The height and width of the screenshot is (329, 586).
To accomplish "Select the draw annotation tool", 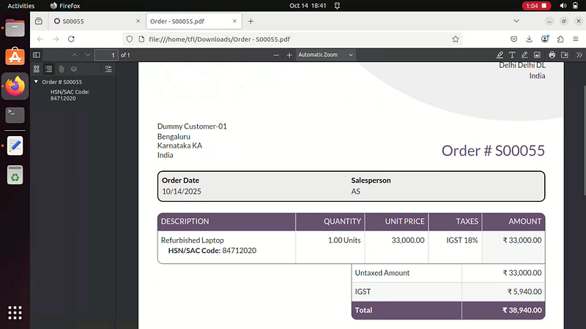I will (x=524, y=55).
